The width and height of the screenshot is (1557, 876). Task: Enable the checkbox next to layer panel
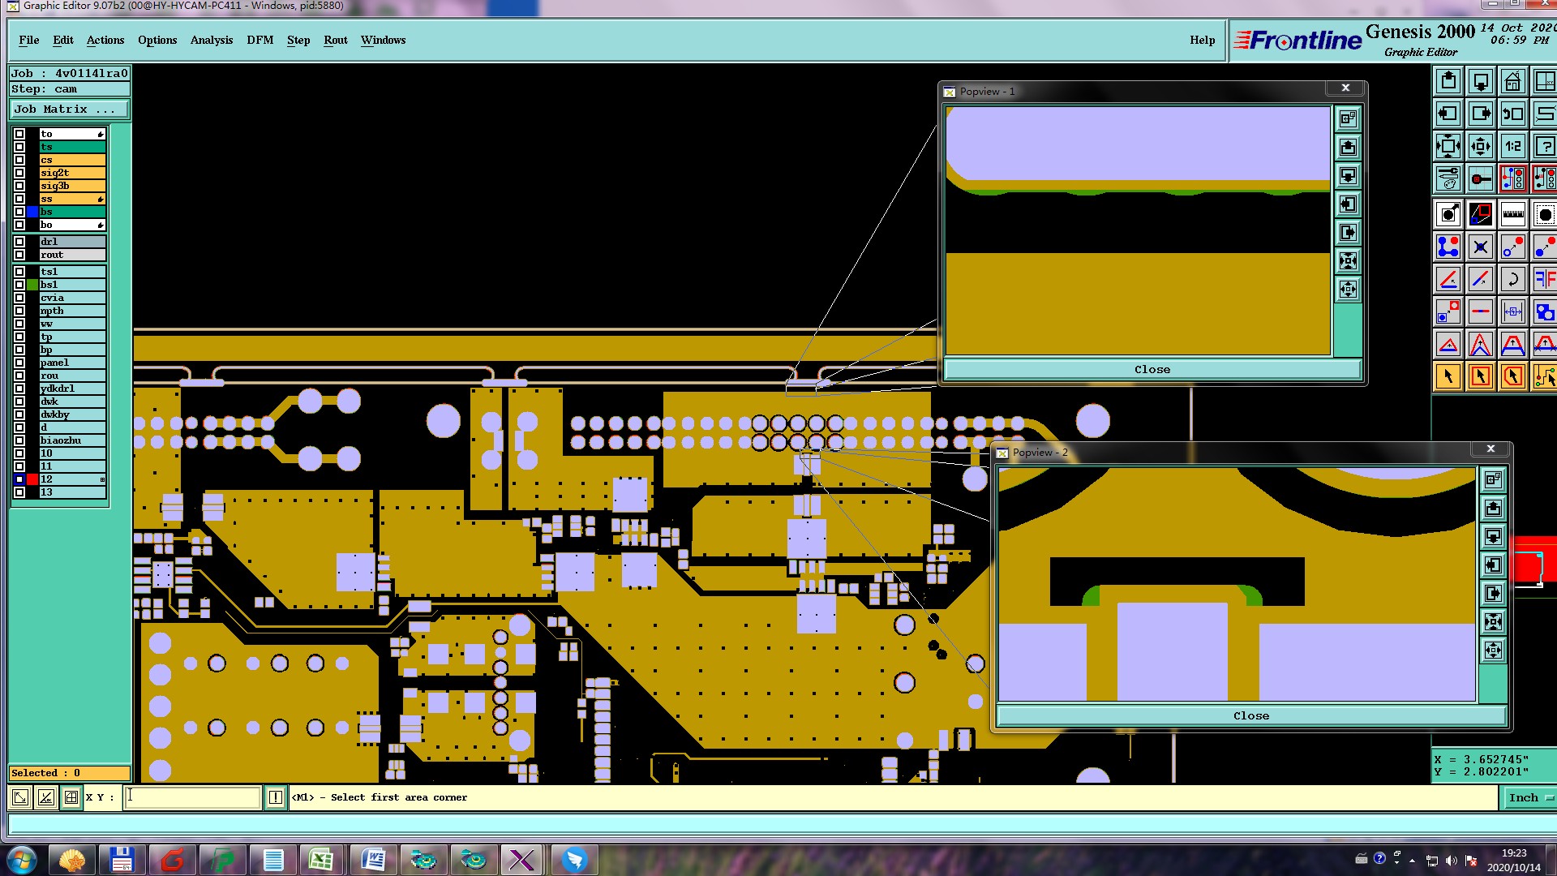click(19, 363)
